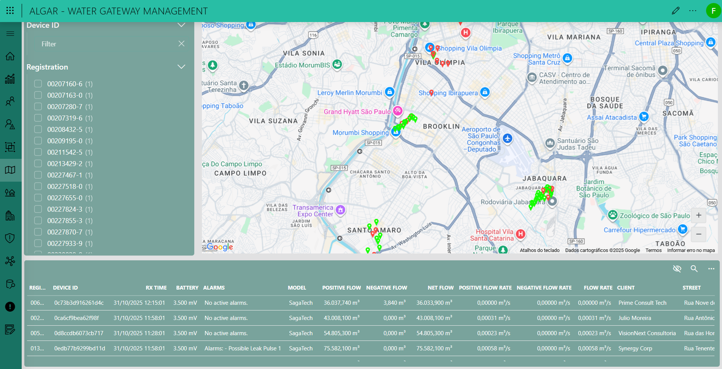Collapse the Device ID filter section
Screen dimensions: 722x369
181,25
